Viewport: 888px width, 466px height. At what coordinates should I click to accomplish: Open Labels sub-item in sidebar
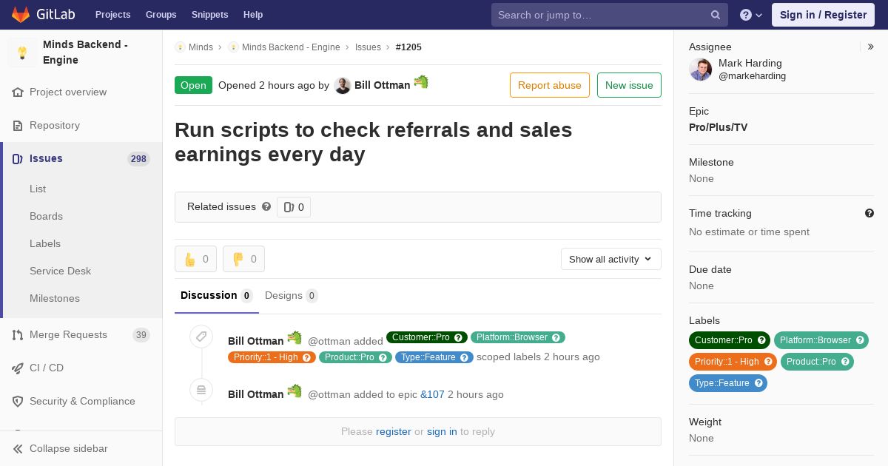45,244
